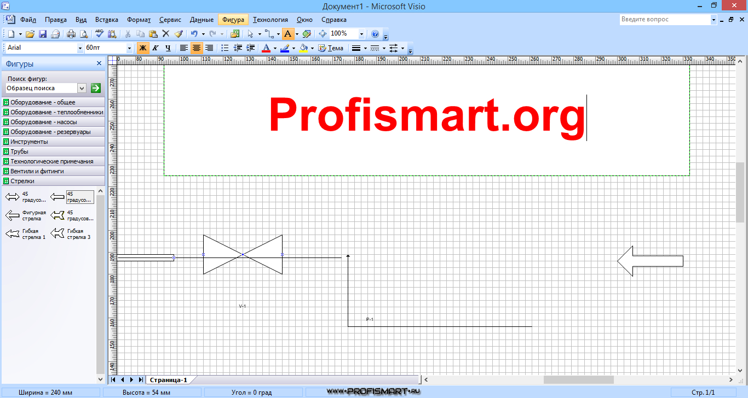748x398 pixels.
Task: Open the Оборудование - общее stencil
Action: [52, 102]
